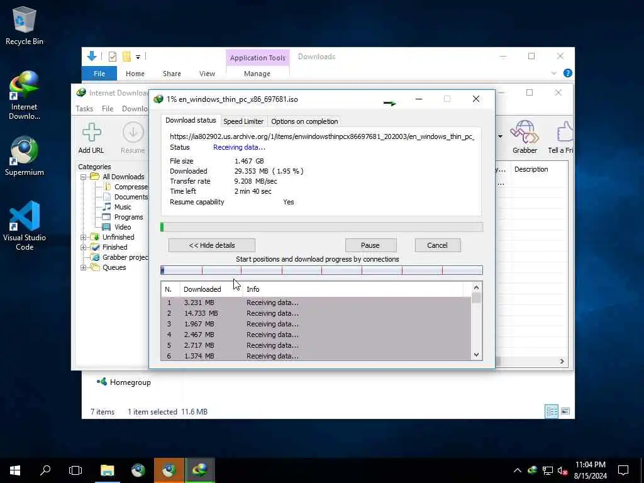Image resolution: width=644 pixels, height=483 pixels.
Task: Open the Tasks menu in IDM
Action: coord(84,109)
